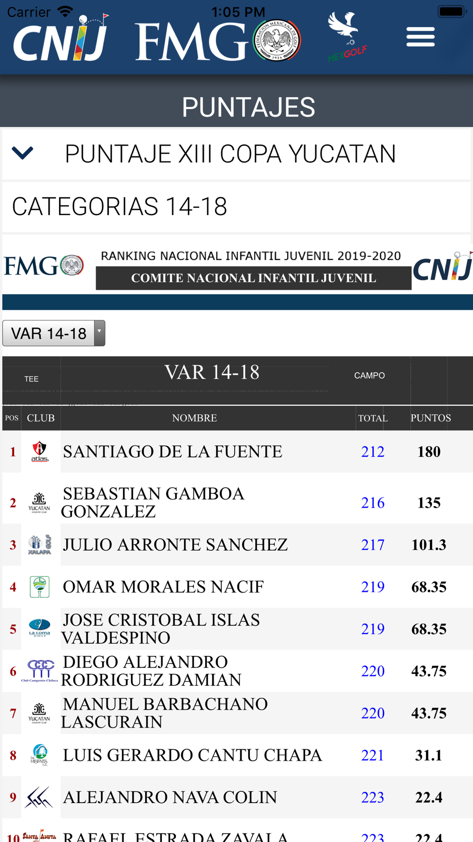Click the Las Misiones club logo
This screenshot has width=473, height=842.
point(40,755)
